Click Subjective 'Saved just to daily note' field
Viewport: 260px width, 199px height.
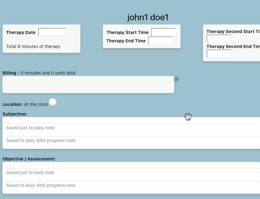click(131, 128)
